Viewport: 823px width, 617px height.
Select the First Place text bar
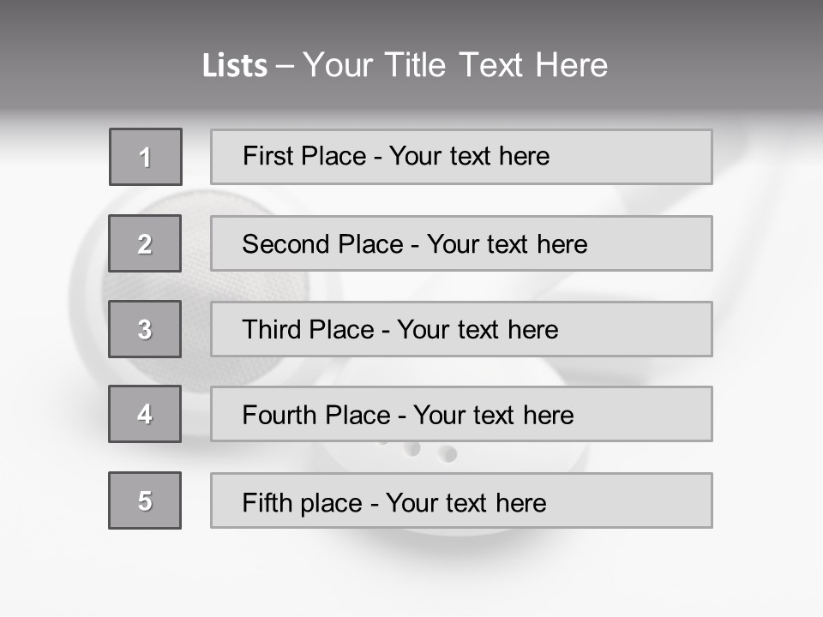click(461, 157)
